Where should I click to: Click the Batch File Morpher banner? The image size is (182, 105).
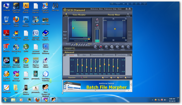tap(96, 85)
